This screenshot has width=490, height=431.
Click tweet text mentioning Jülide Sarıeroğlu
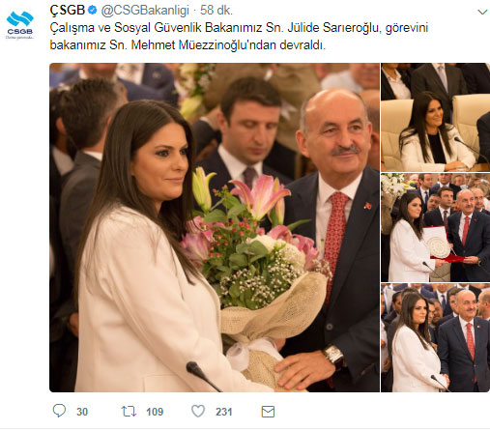pos(239,28)
